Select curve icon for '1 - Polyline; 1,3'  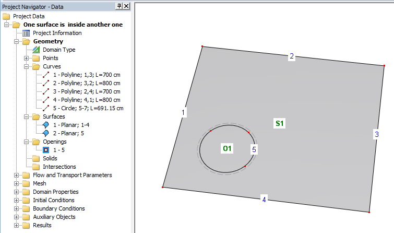tap(46, 75)
